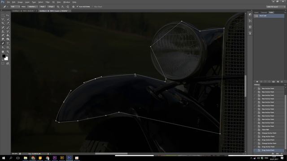Select Work Path in Paths panel
The width and height of the screenshot is (287, 161).
pos(269,16)
